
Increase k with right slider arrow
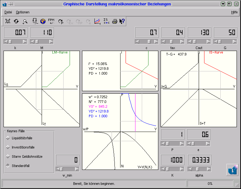coord(25,41)
